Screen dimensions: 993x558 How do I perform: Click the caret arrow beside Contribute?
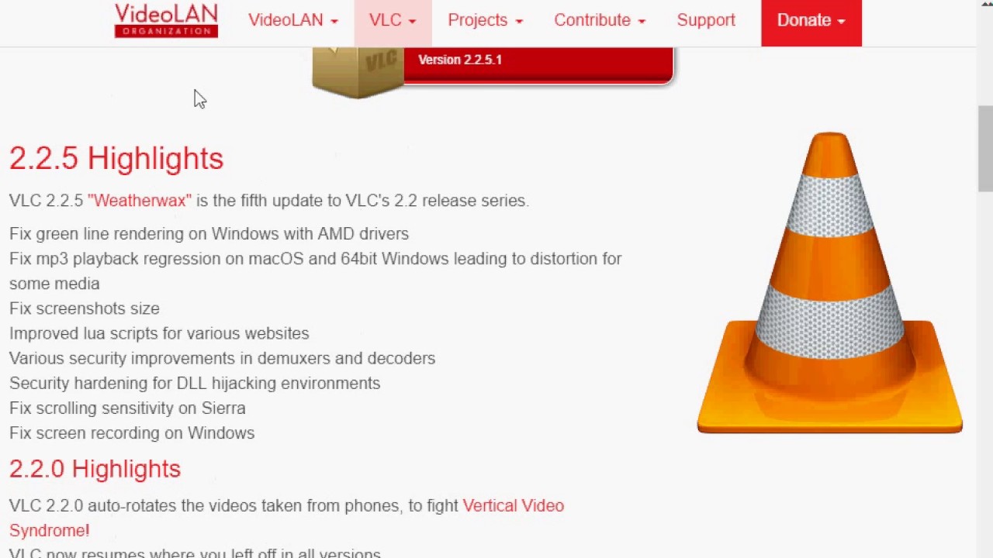642,21
